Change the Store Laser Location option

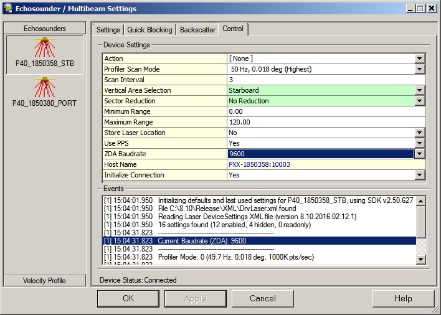(x=420, y=133)
